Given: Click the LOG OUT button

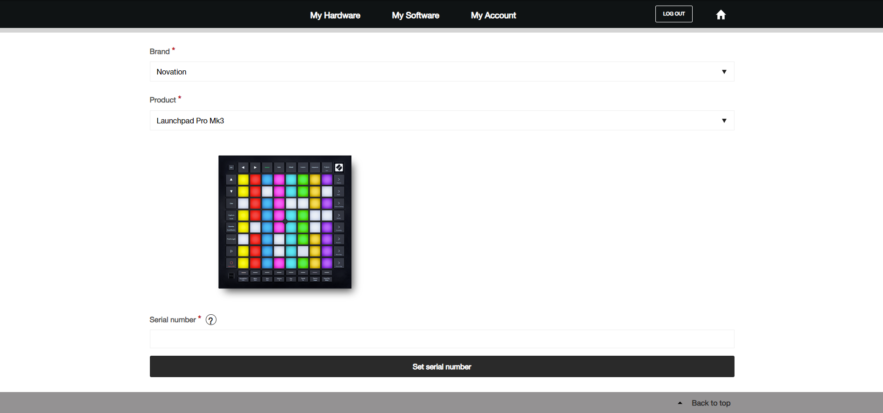Looking at the screenshot, I should pos(674,14).
